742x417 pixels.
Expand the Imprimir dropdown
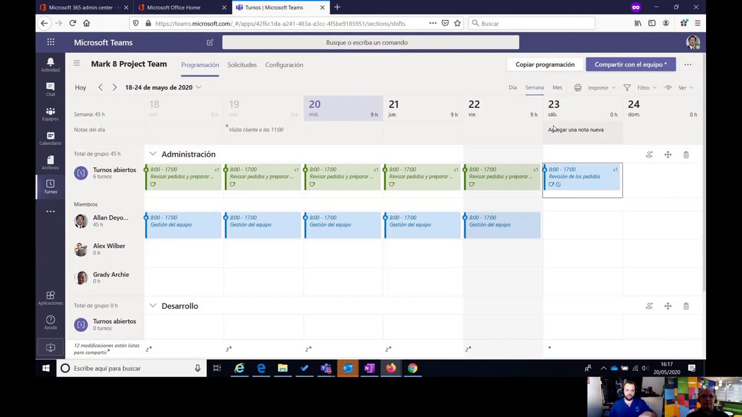click(613, 88)
